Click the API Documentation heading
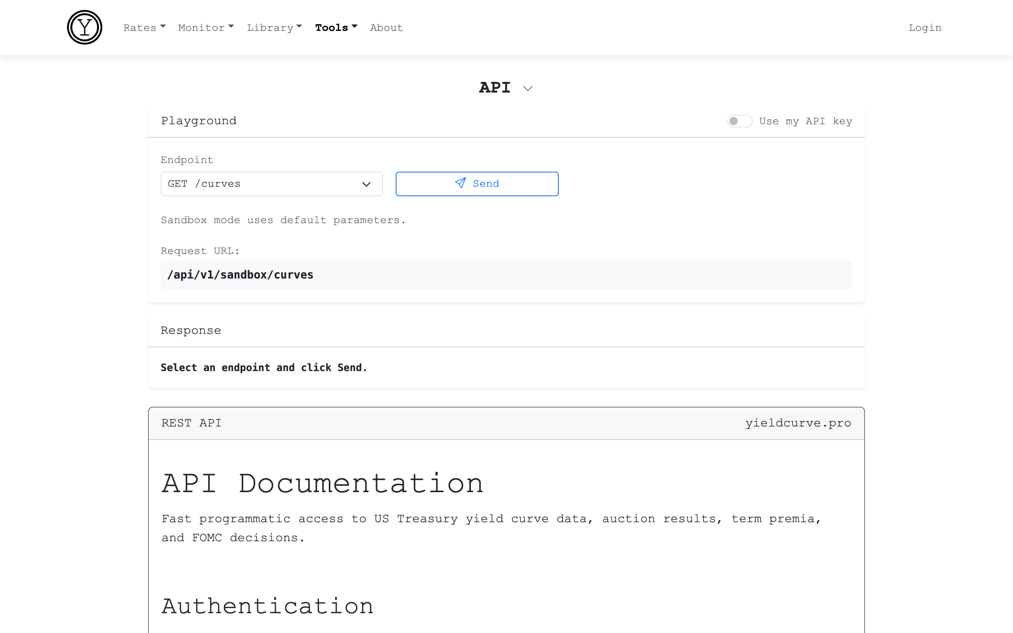1013x633 pixels. [x=322, y=483]
